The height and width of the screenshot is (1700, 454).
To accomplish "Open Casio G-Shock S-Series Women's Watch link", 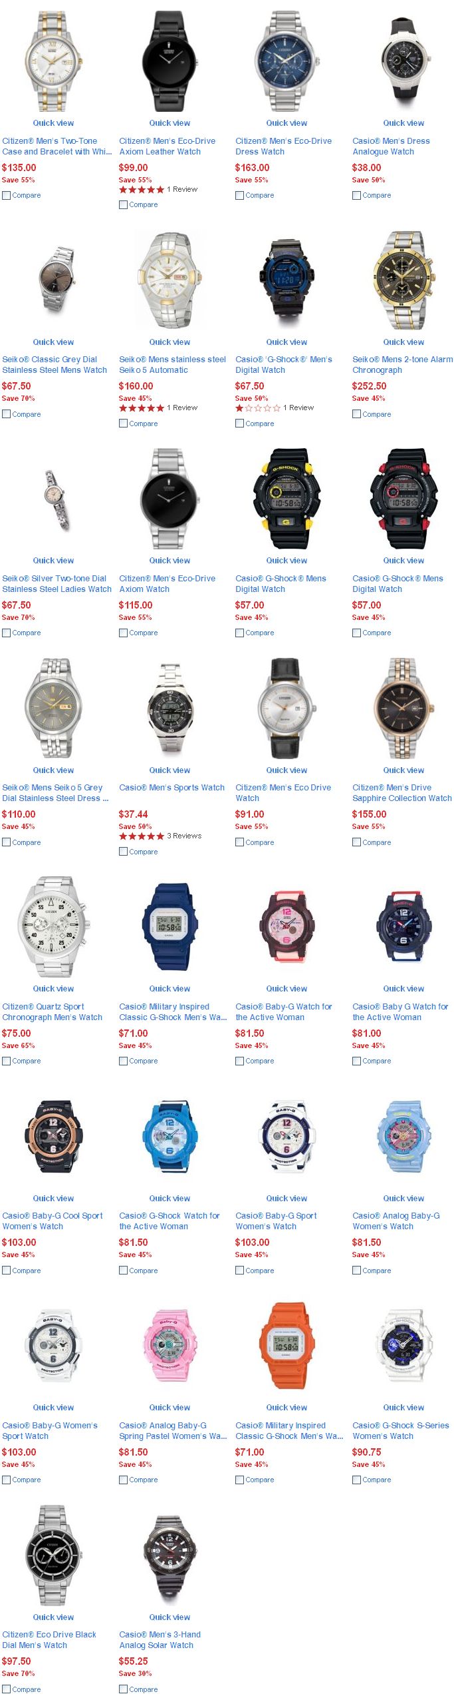I will point(401,1430).
